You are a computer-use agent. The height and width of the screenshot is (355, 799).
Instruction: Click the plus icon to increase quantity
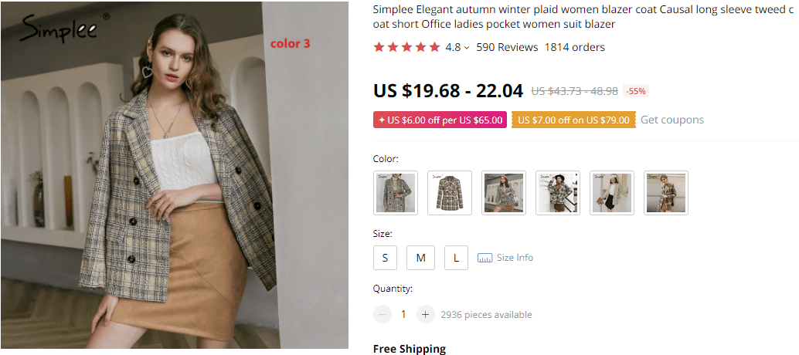[x=425, y=314]
